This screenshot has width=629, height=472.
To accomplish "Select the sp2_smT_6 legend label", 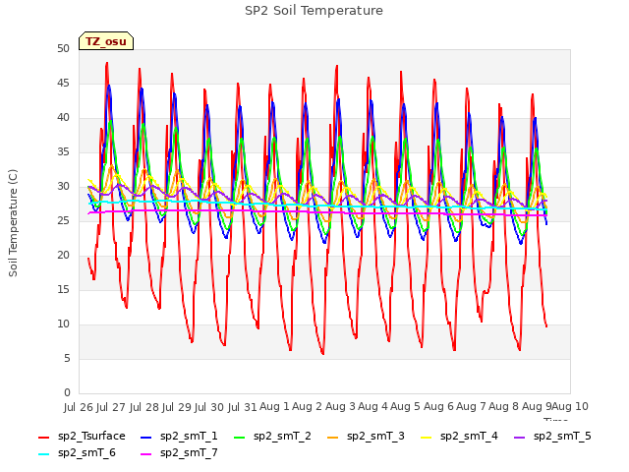I will 86,453.
